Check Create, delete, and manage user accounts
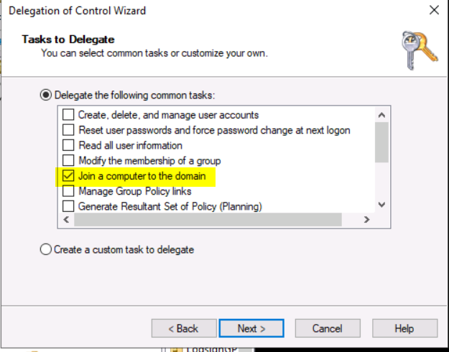The image size is (449, 352). coord(68,115)
